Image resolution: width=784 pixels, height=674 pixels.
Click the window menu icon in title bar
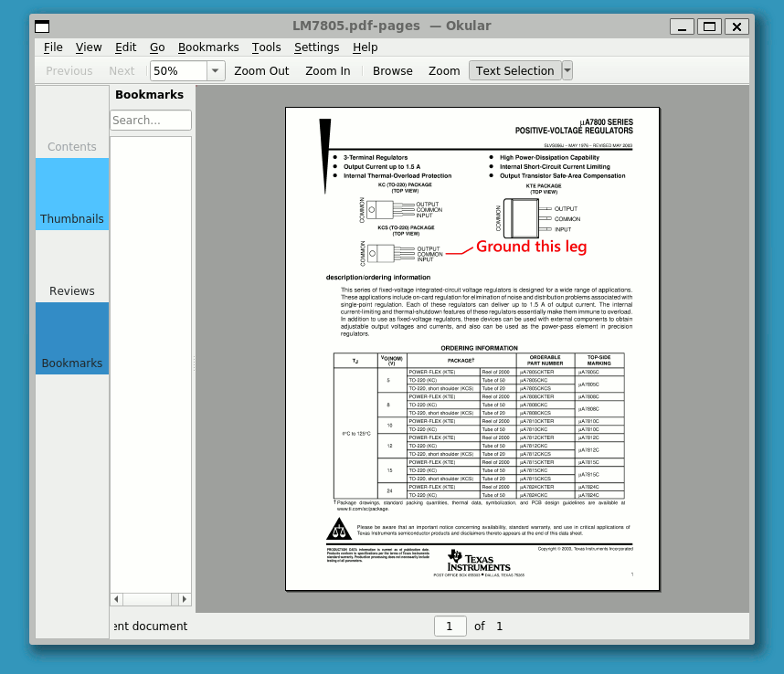(x=42, y=26)
